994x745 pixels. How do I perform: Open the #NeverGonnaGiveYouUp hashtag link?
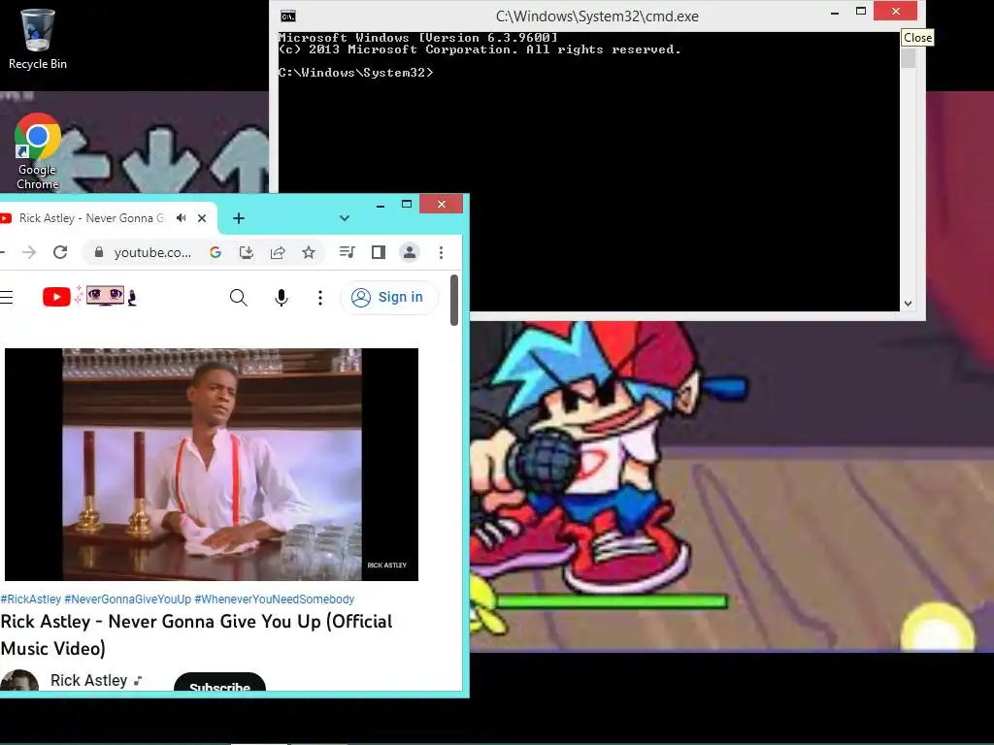127,599
